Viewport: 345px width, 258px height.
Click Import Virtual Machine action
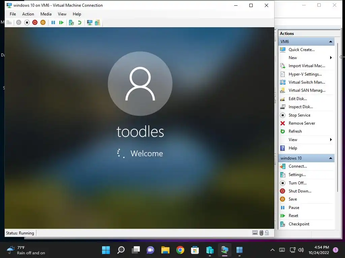[x=307, y=66]
